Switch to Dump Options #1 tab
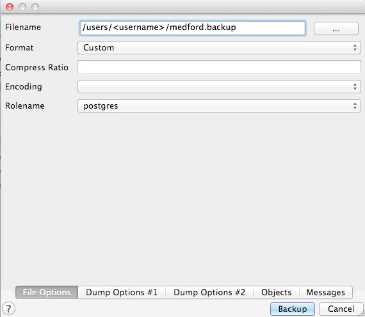 pyautogui.click(x=122, y=292)
